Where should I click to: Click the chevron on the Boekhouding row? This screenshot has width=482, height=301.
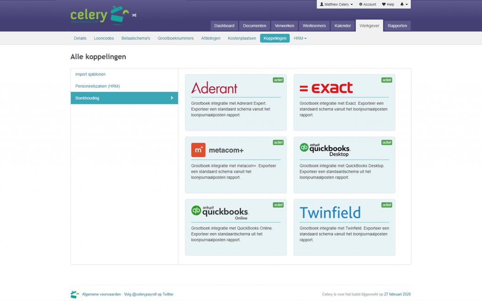coord(172,98)
